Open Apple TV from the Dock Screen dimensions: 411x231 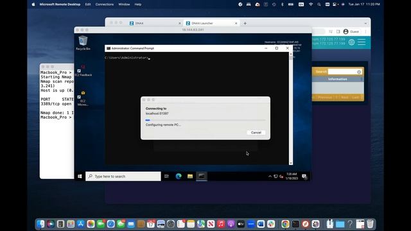point(241,224)
